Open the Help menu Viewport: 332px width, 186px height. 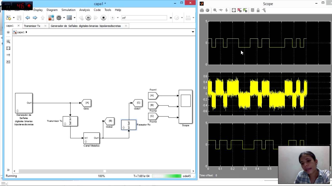click(118, 10)
